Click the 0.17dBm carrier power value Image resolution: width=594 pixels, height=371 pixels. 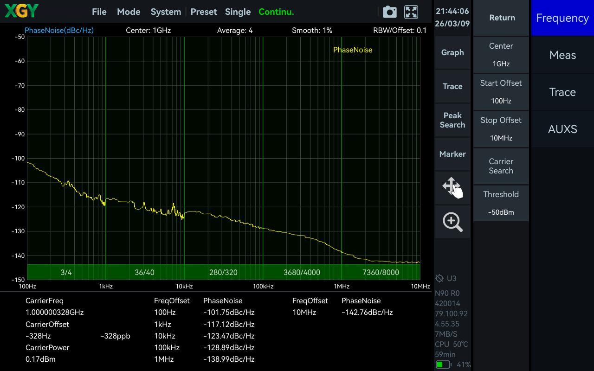tap(40, 359)
